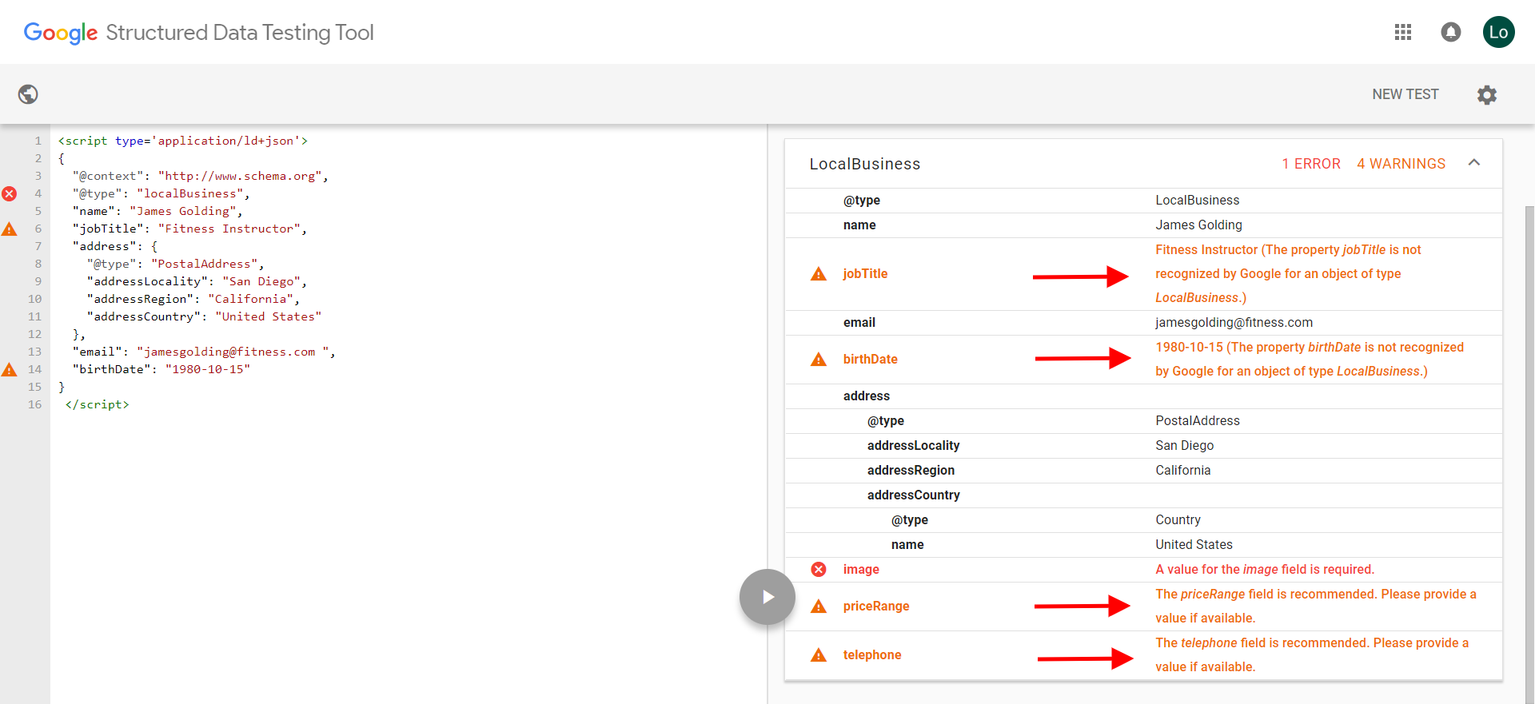Viewport: 1535px width, 704px height.
Task: Place cursor on the birthDate code line
Action: pos(161,369)
